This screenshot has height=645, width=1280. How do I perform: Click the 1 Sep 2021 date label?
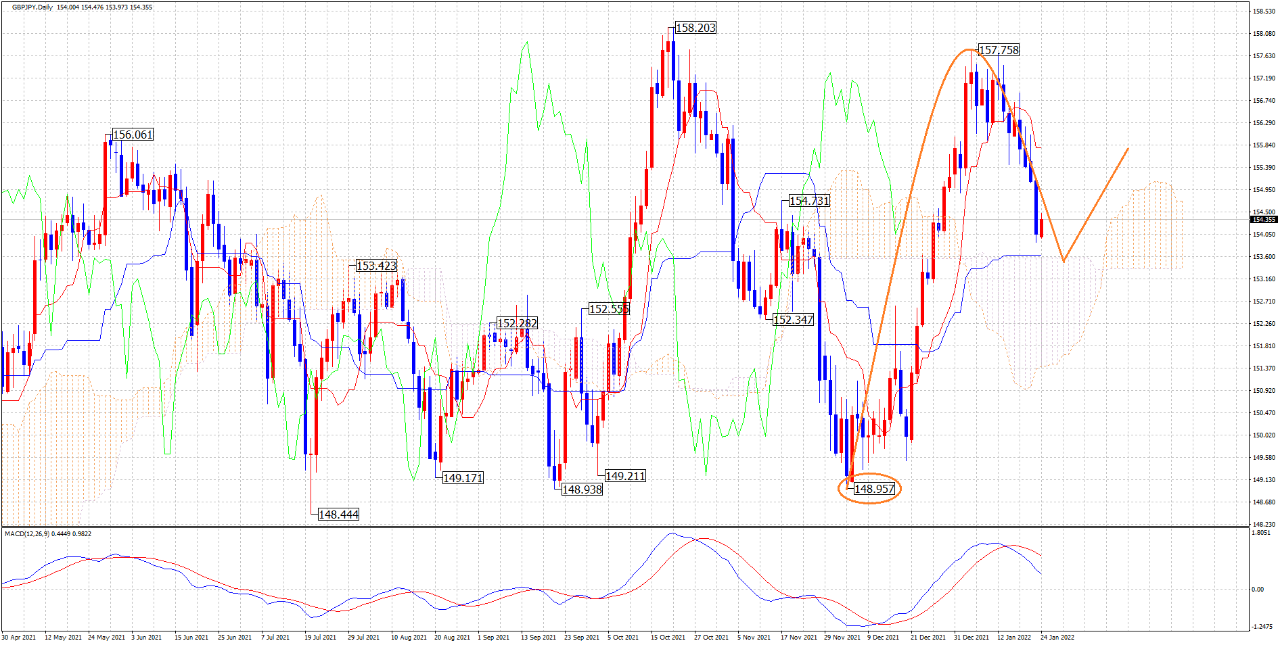coord(493,638)
